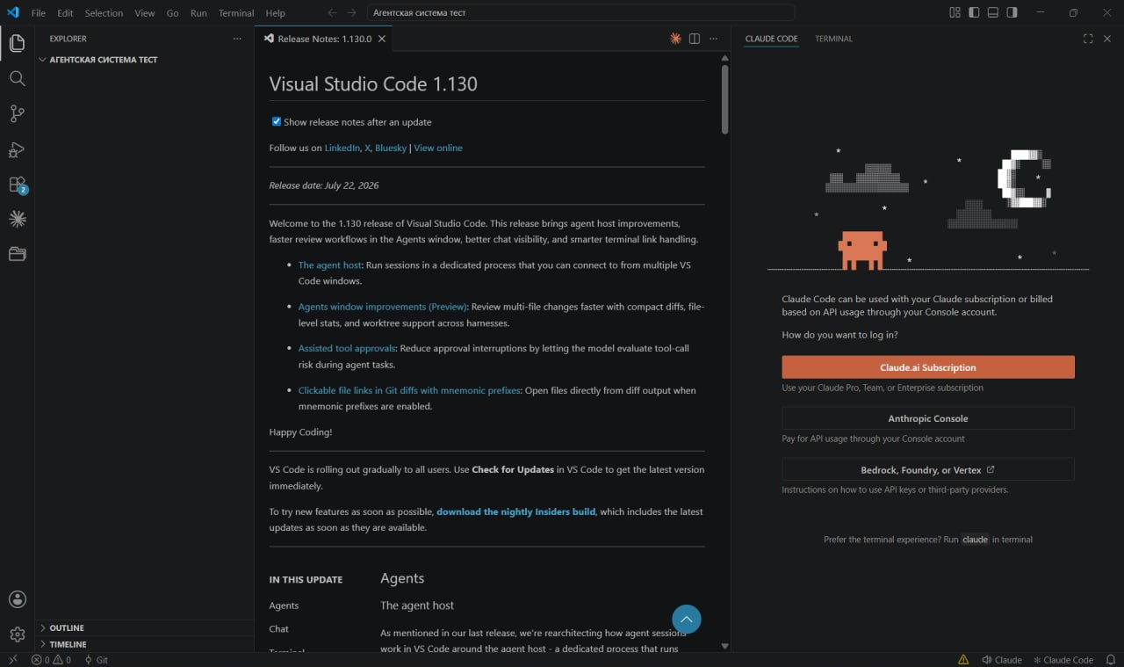Click the command center search box

[x=580, y=13]
